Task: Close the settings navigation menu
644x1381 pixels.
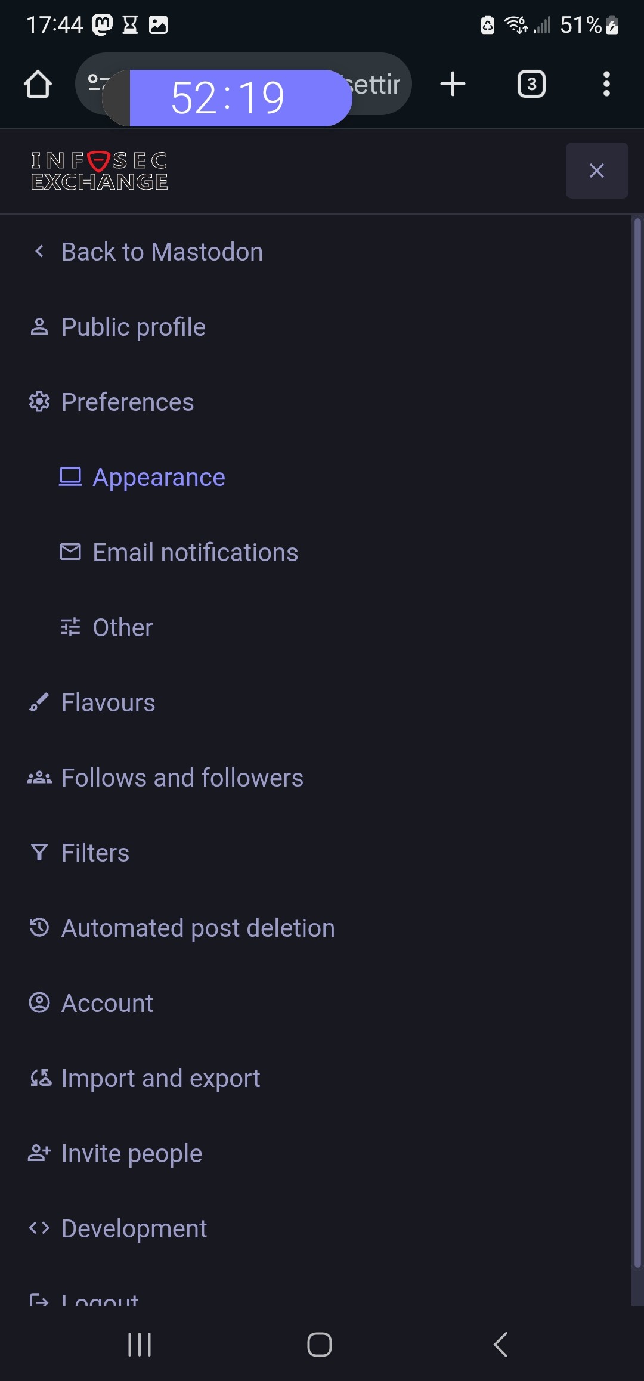Action: (597, 171)
